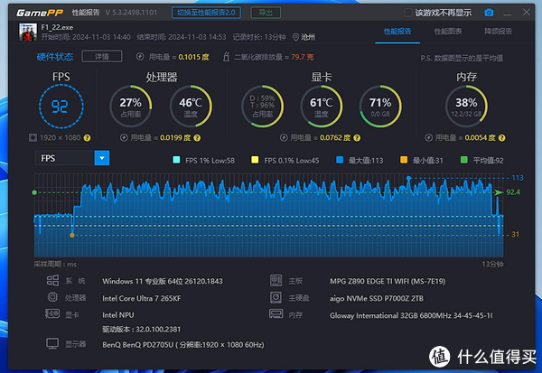The width and height of the screenshot is (542, 373).
Task: Click the CPU power usage plug icon
Action: pos(124,137)
